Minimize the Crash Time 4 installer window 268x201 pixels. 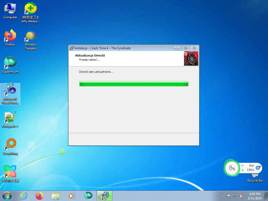(177, 48)
